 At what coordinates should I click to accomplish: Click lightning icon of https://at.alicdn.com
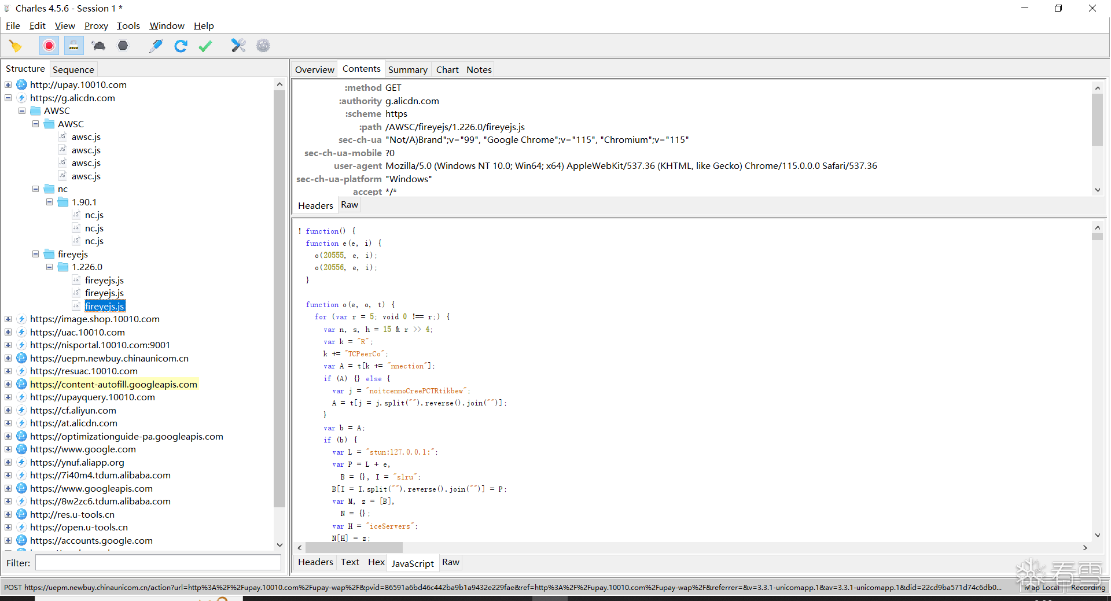click(x=22, y=423)
